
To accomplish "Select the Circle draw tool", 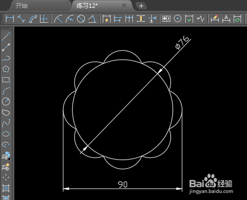I will (x=6, y=101).
